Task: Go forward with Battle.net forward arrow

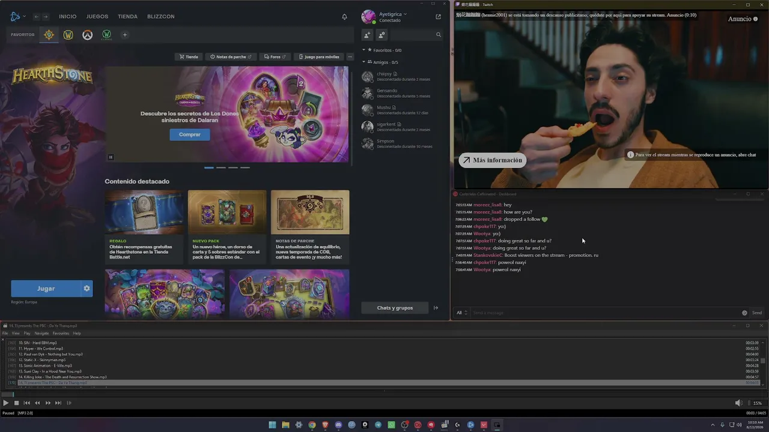Action: (x=46, y=17)
